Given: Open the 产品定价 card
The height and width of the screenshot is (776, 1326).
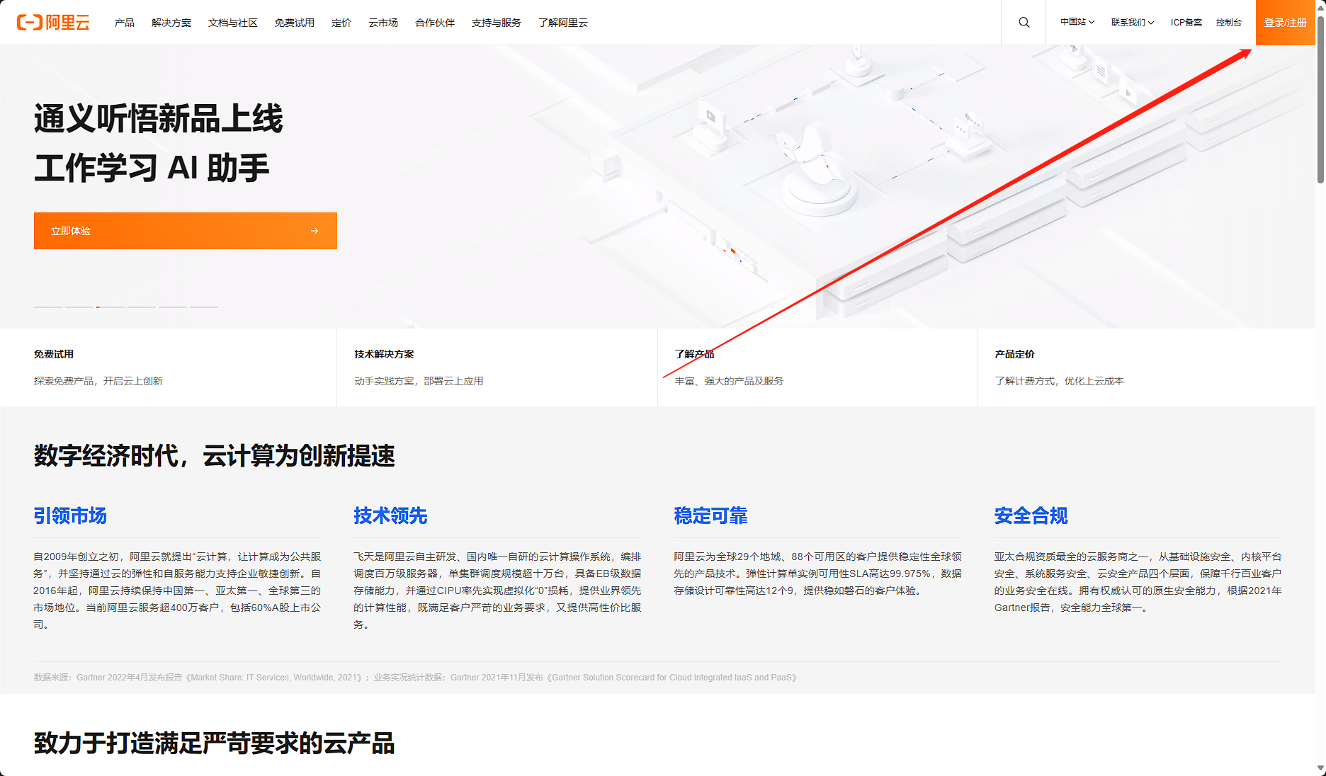Looking at the screenshot, I should [1146, 367].
